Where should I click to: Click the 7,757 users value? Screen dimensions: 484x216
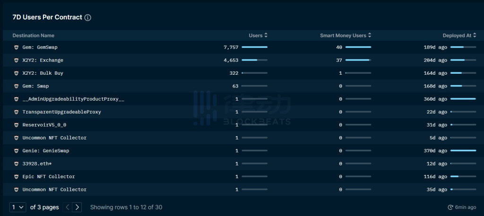231,47
